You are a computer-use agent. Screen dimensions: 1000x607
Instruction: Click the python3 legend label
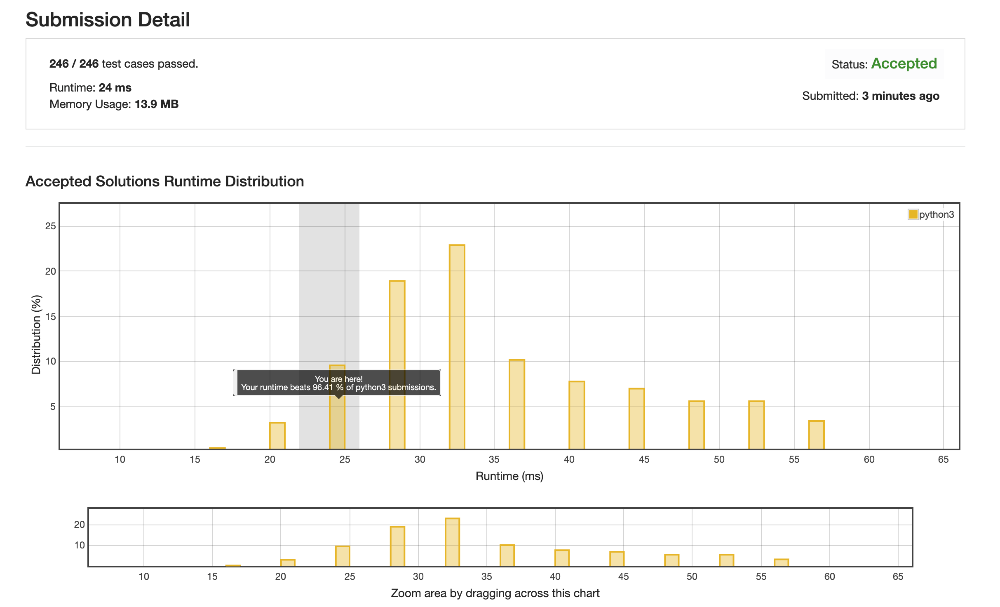pyautogui.click(x=937, y=214)
